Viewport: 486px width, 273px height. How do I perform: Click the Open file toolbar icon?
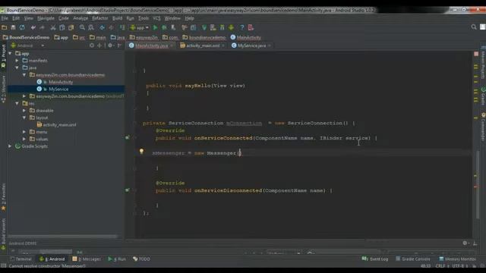[x=5, y=27]
